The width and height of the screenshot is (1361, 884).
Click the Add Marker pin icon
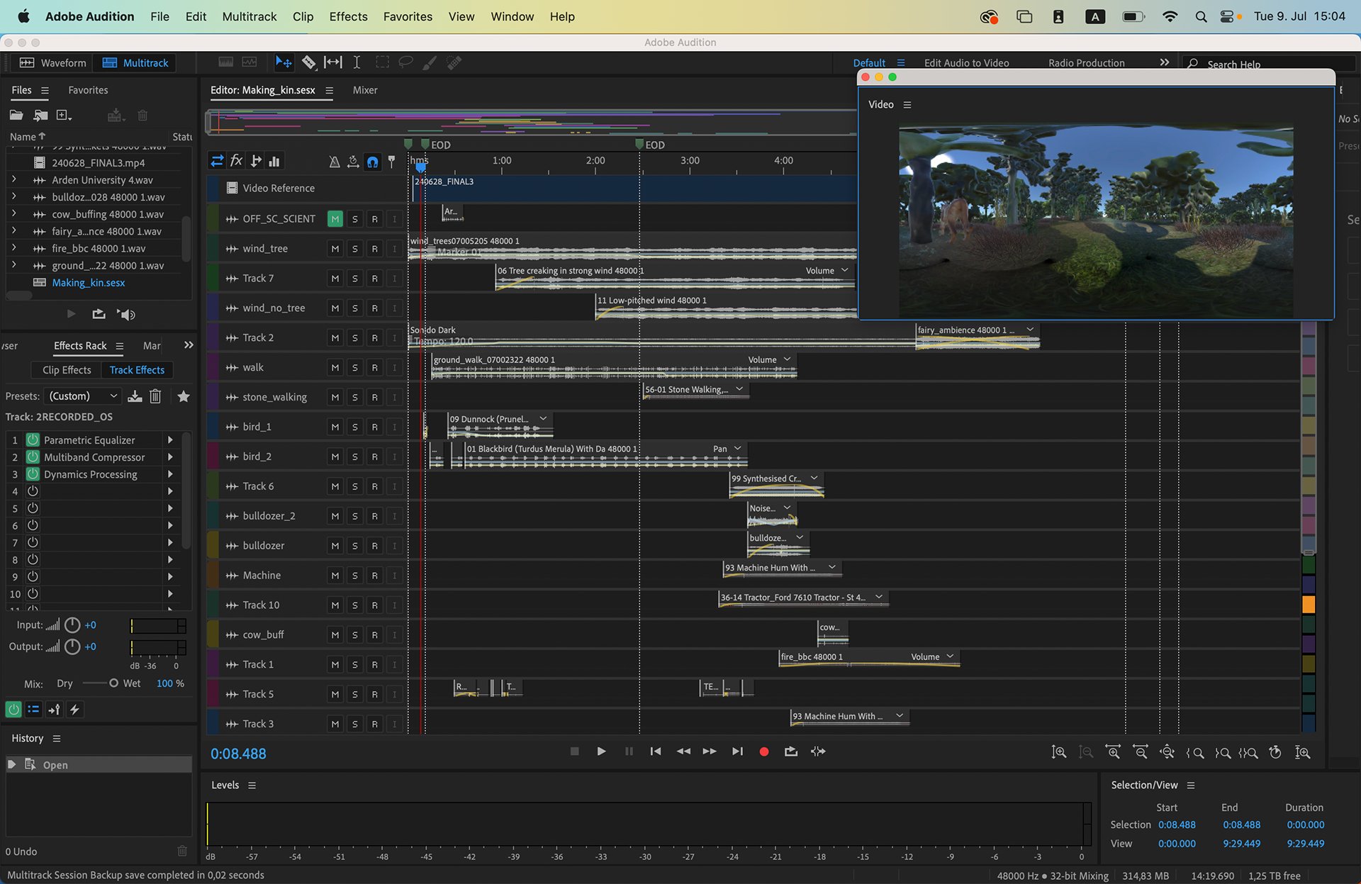click(391, 162)
